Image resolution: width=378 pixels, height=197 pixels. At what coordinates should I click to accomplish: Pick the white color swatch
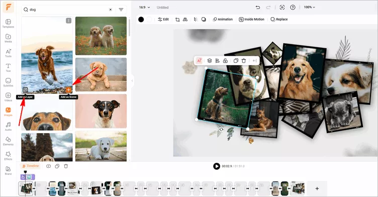[x=149, y=20]
